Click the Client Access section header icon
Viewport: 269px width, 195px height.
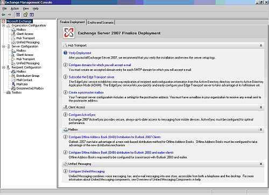[x=65, y=107]
